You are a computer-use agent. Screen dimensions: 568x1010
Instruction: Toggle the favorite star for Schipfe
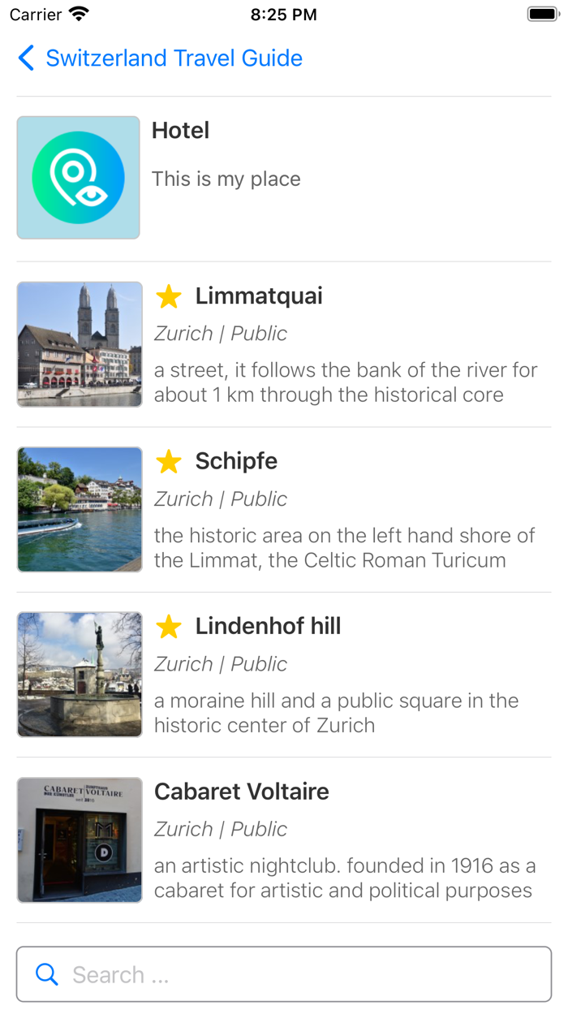(168, 462)
